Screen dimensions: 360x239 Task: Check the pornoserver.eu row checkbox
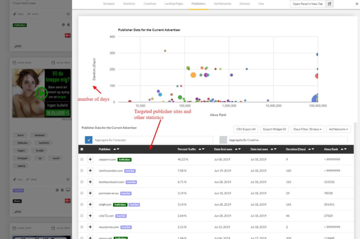82,193
